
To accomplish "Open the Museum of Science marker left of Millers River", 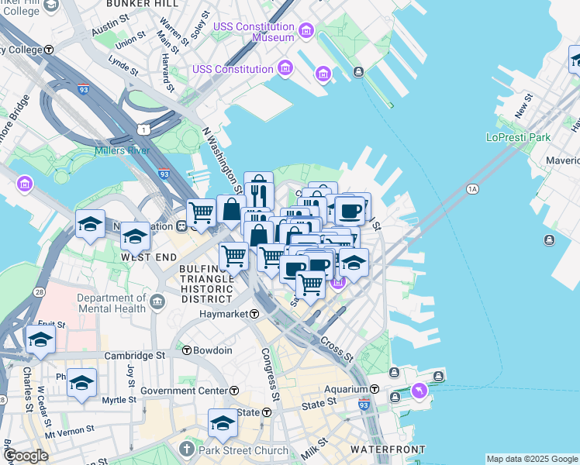I will pyautogui.click(x=24, y=184).
